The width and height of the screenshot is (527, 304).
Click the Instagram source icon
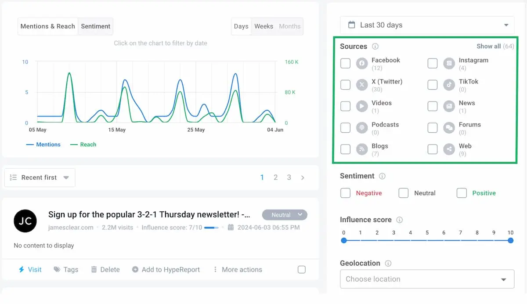click(x=448, y=63)
